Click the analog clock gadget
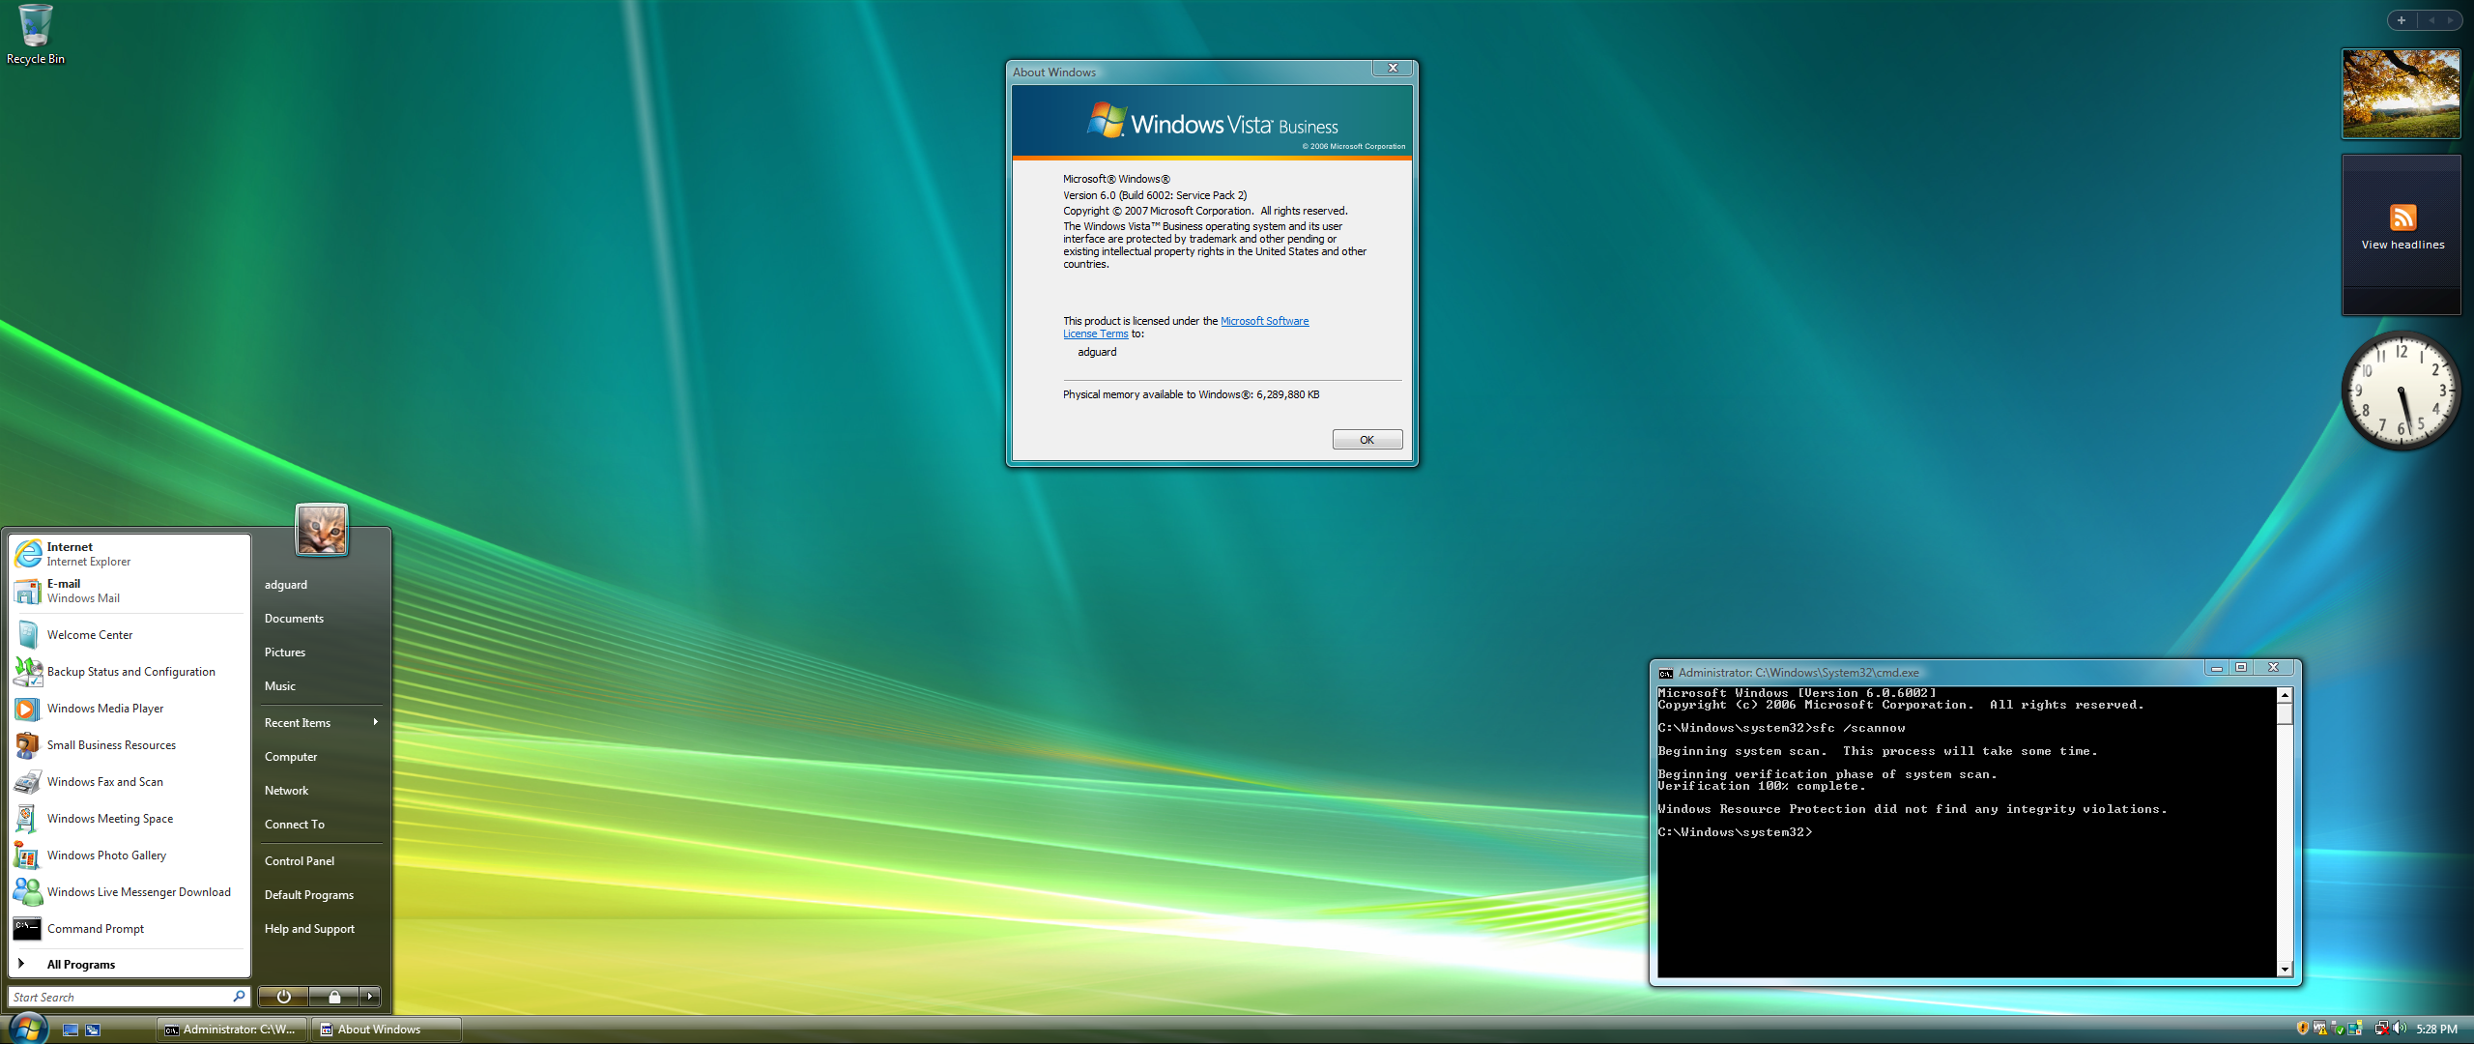 [2402, 391]
